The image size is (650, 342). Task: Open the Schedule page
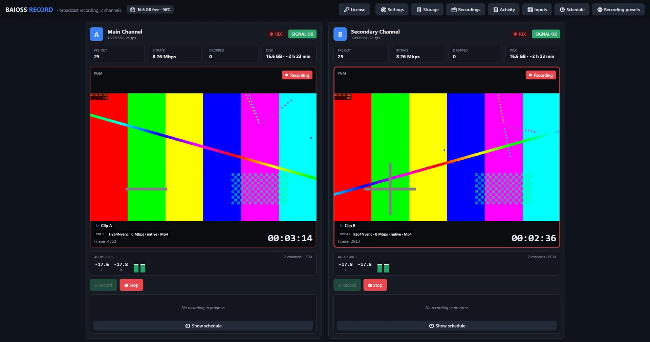[572, 9]
